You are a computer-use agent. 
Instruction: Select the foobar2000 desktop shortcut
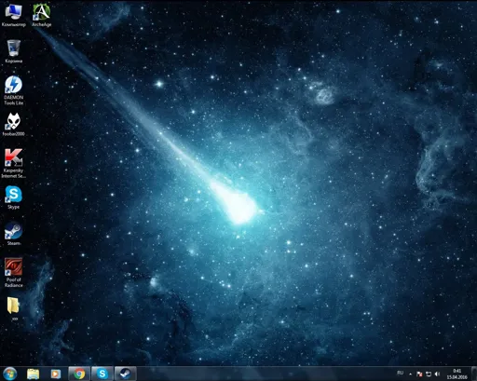pos(14,125)
